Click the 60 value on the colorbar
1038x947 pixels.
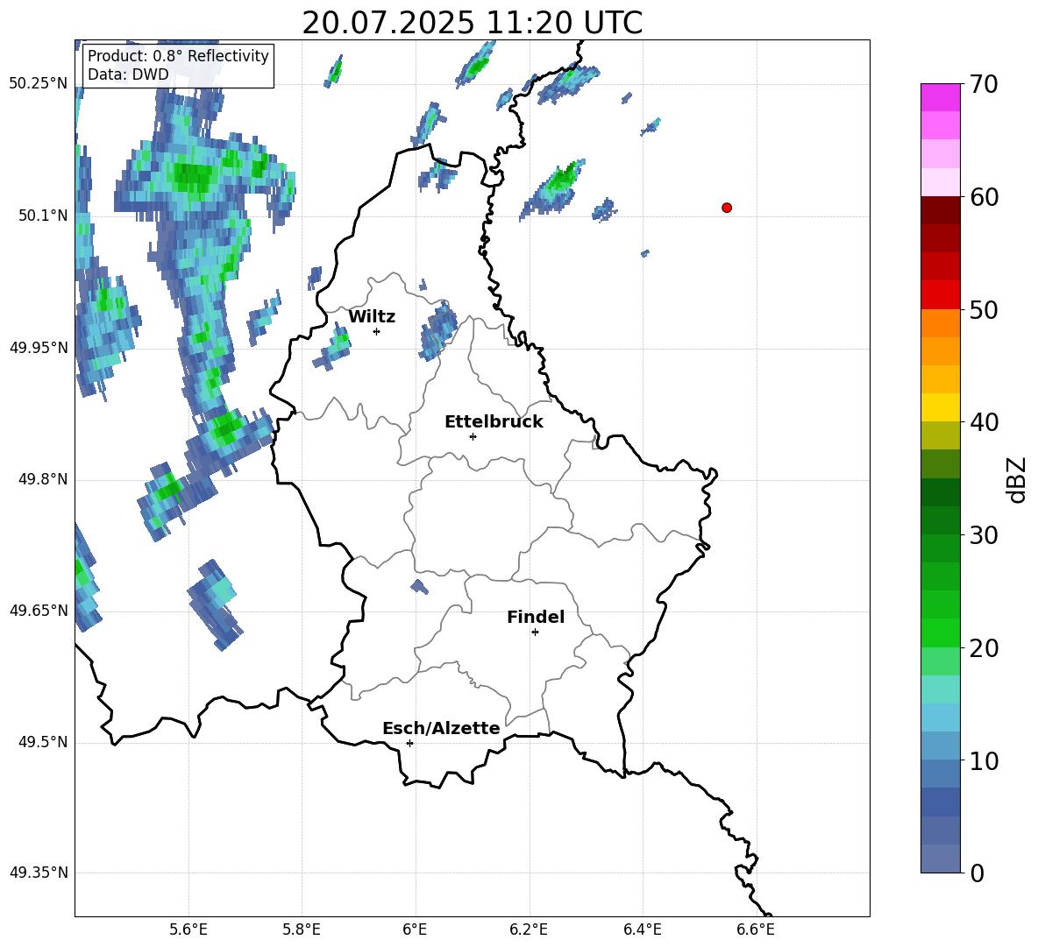tap(984, 197)
